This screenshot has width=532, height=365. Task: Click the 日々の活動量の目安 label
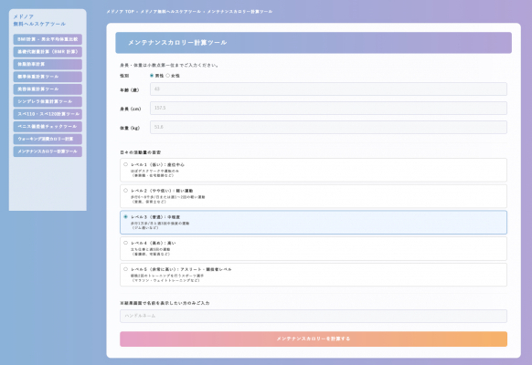coord(141,152)
